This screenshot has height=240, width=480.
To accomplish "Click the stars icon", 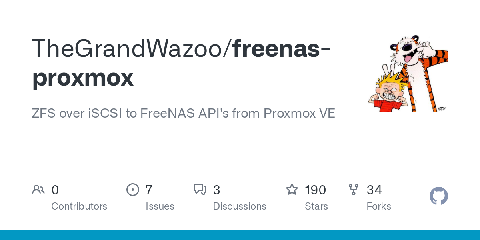I will 292,189.
